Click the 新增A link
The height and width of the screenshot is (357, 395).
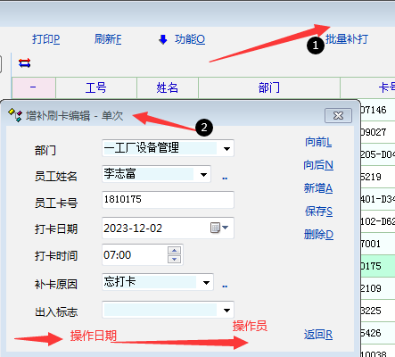coord(318,188)
